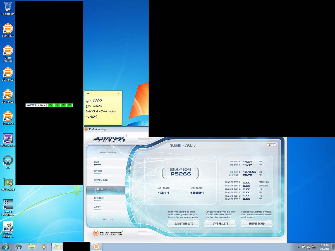Viewport: 335px width, 251px height.
Task: Open the clock showing 10:17 PM
Action: tap(324, 247)
